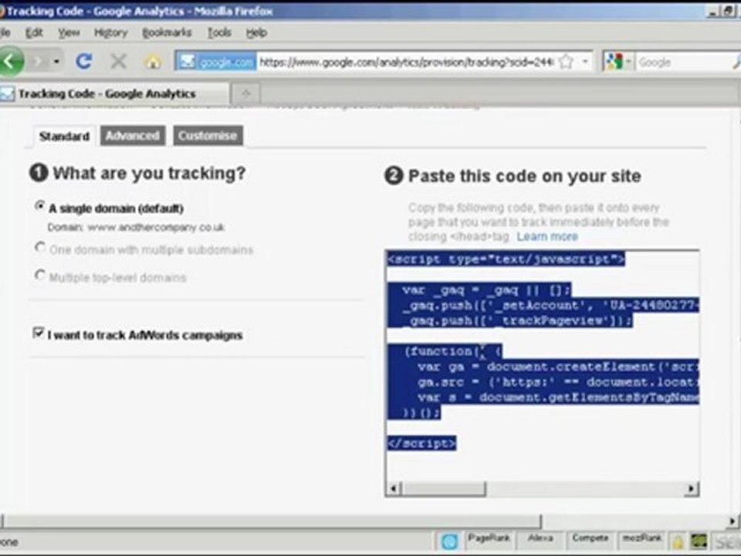The width and height of the screenshot is (741, 556).
Task: Click the 'Paste this code on your site' heading
Action: 525,176
